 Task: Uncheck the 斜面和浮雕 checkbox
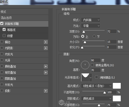2,24
